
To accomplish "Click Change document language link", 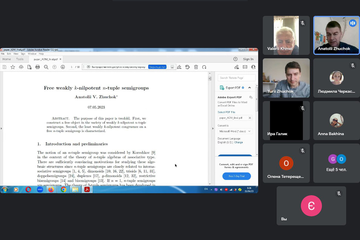I will [238, 142].
